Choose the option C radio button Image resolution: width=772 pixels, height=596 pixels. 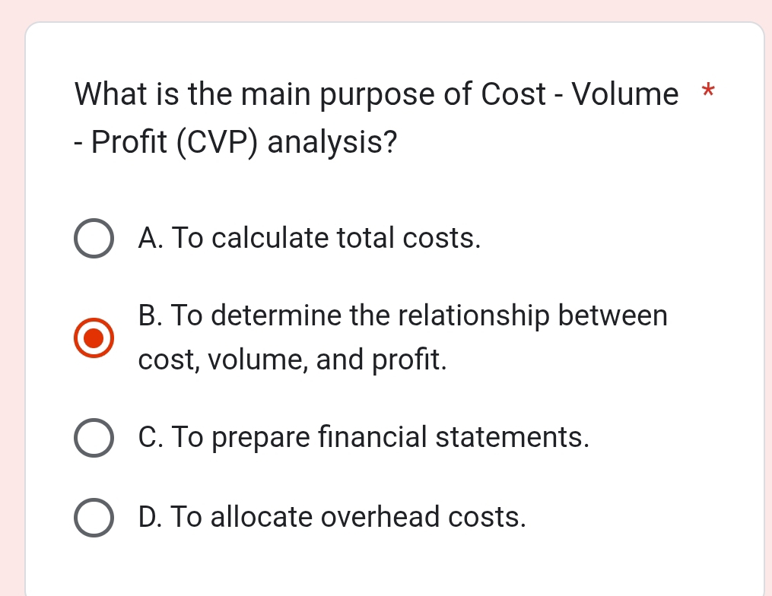point(94,439)
